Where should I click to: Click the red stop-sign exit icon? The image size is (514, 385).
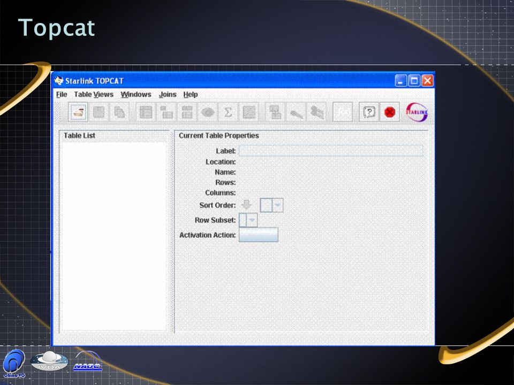click(390, 112)
